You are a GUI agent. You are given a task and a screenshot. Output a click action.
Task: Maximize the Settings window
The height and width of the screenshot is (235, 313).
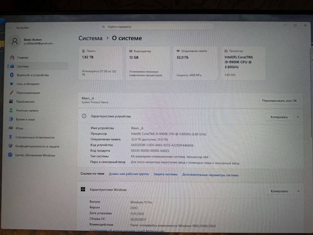click(295, 26)
